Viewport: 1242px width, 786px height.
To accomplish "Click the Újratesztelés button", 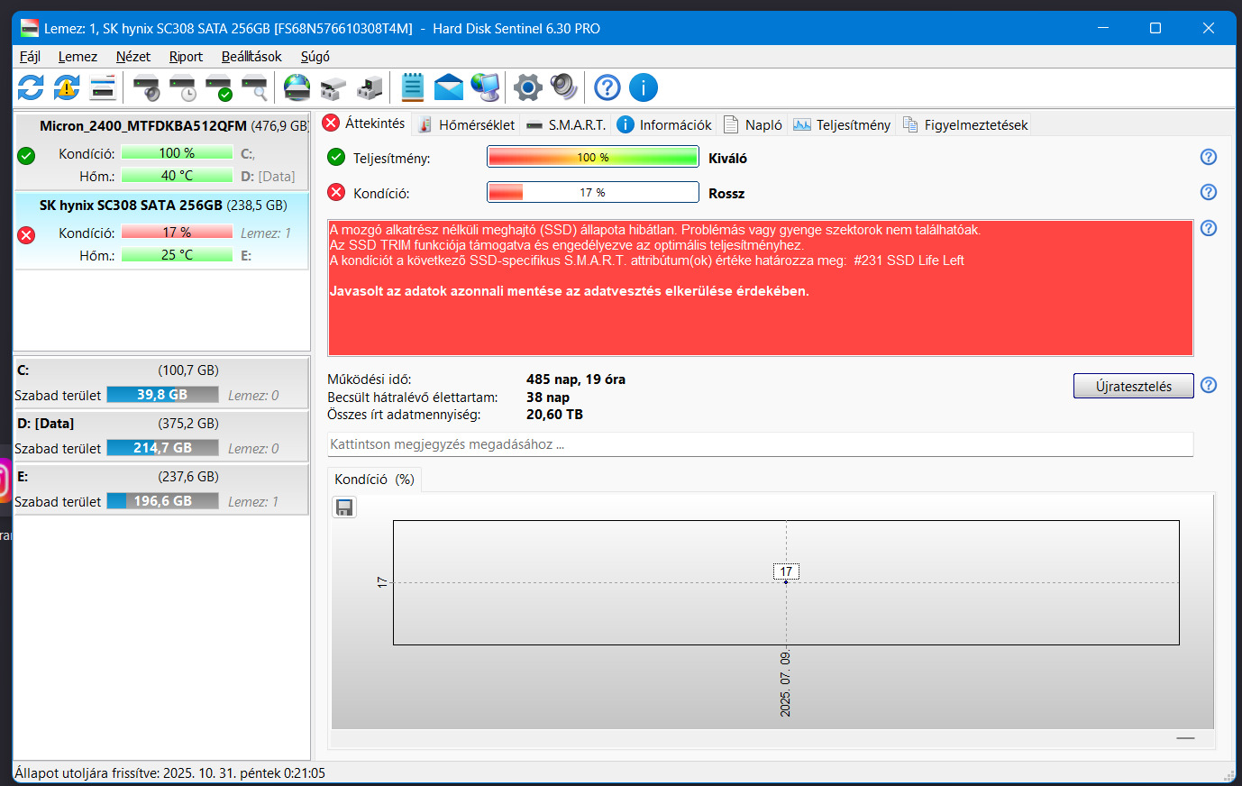I will click(x=1134, y=386).
